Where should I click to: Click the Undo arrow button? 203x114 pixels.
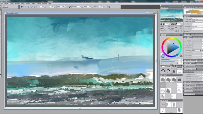[x=163, y=71]
